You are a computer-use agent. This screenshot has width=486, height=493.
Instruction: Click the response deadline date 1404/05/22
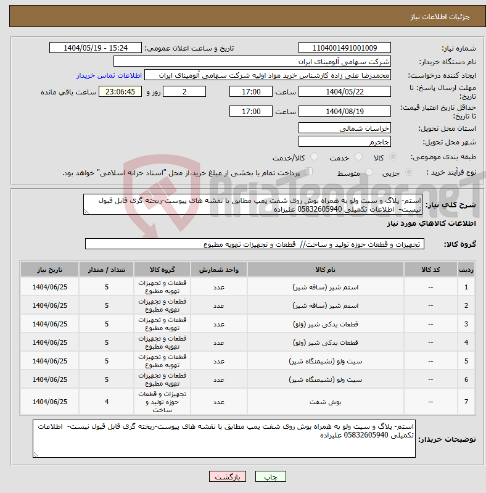(x=345, y=91)
